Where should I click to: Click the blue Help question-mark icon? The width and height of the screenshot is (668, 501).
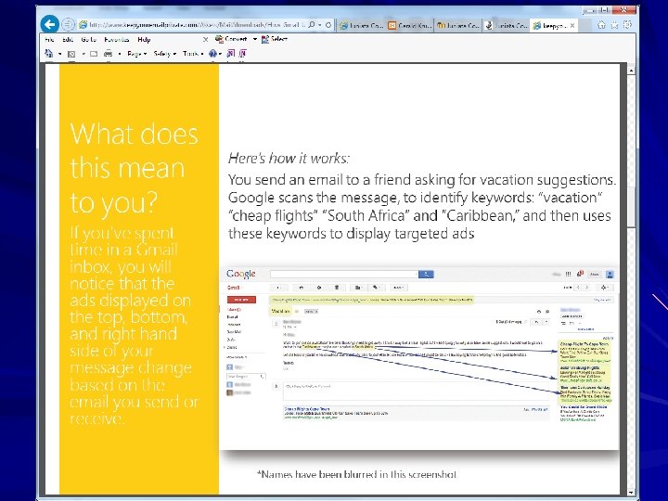click(212, 53)
